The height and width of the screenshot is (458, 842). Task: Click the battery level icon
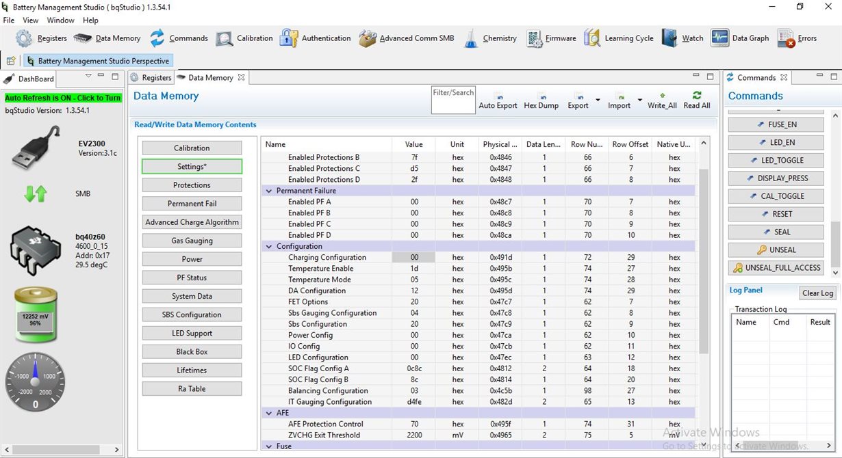[x=35, y=314]
